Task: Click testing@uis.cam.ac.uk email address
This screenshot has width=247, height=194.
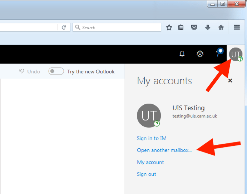Action: pyautogui.click(x=195, y=116)
